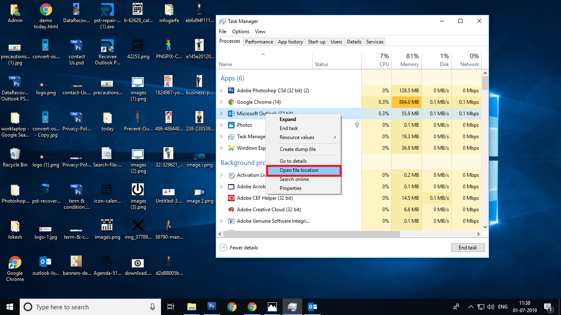Click the green leaf suspended icon for Photos
Viewport: 561px width, 315px height.
[x=357, y=125]
